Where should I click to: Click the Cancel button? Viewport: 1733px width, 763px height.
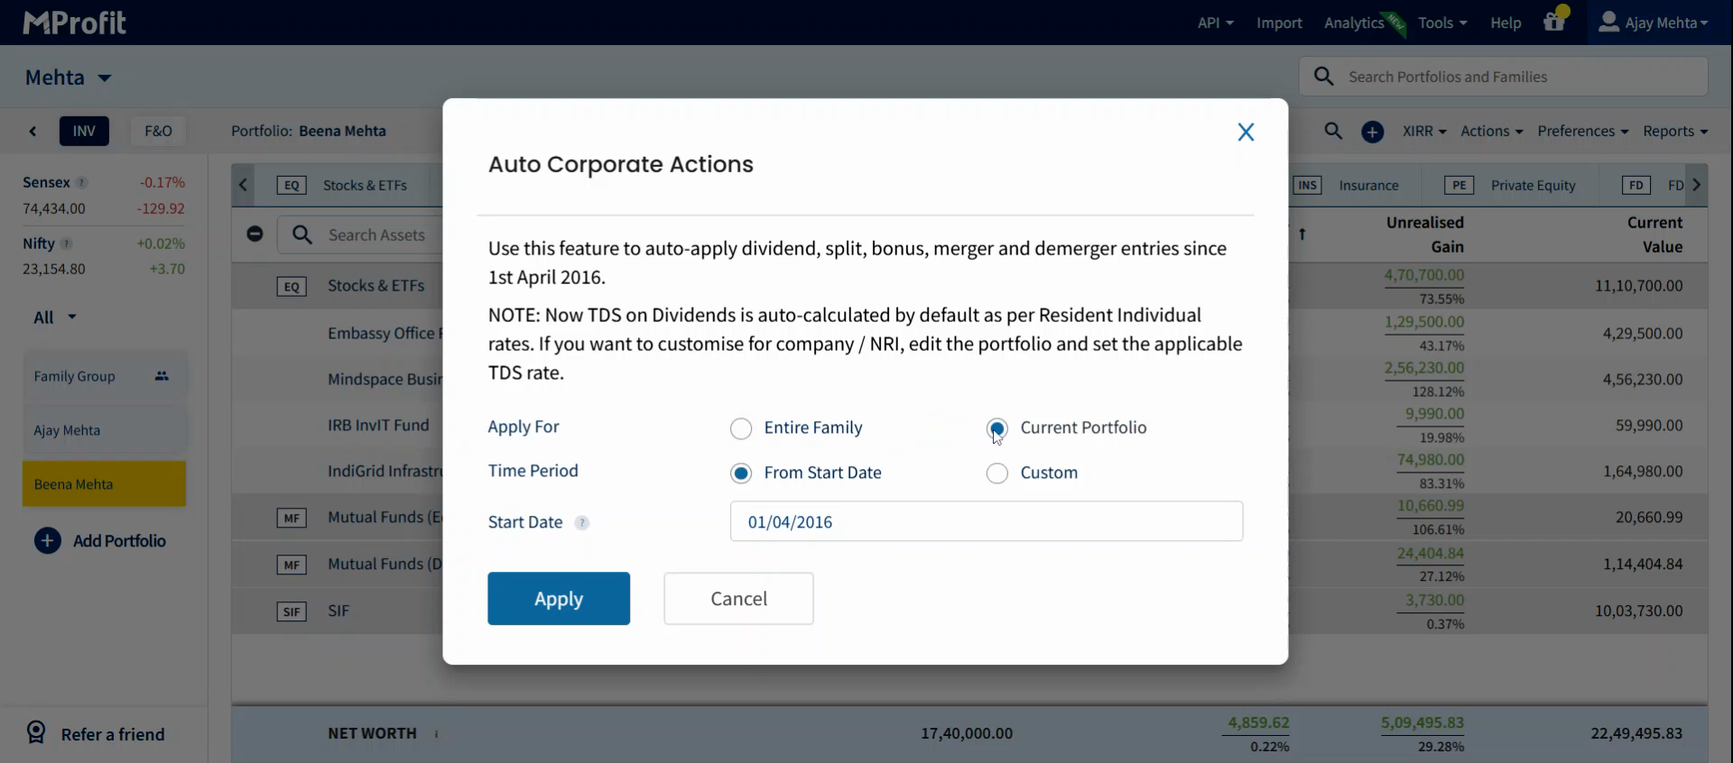click(x=738, y=599)
